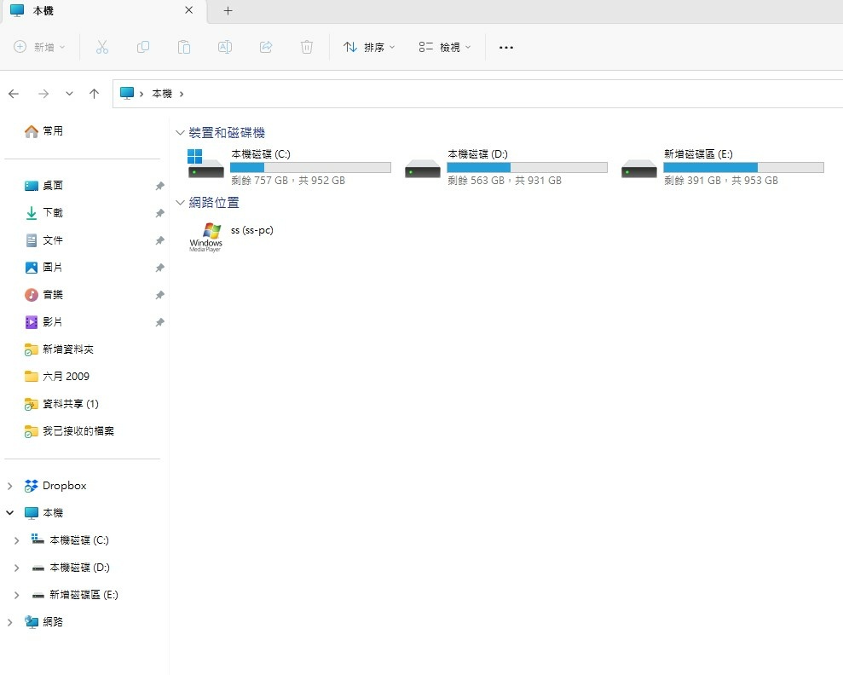Unpin 文件 using its pin icon
The height and width of the screenshot is (675, 843).
(159, 240)
